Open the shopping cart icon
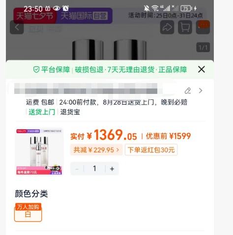This screenshot has height=235, width=233. click(x=185, y=28)
